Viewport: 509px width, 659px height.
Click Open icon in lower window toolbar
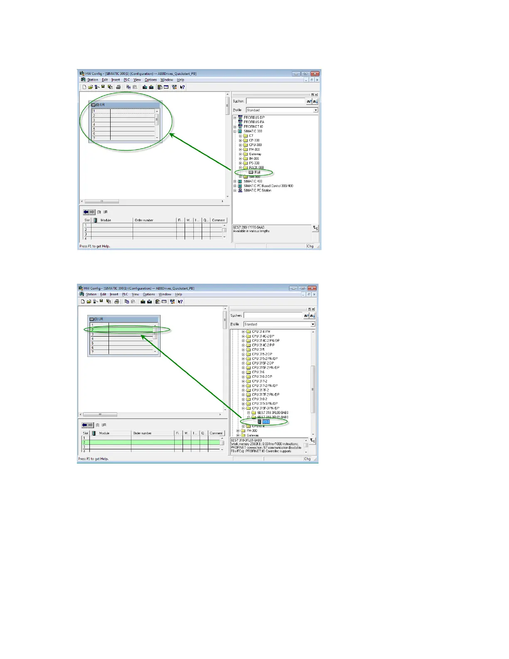click(x=89, y=302)
